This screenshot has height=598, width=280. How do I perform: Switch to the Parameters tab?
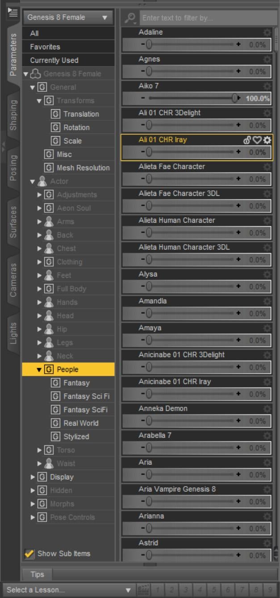tap(13, 54)
